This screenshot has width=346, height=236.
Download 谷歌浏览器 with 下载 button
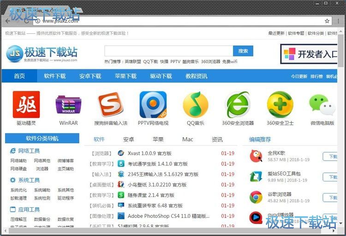click(330, 198)
